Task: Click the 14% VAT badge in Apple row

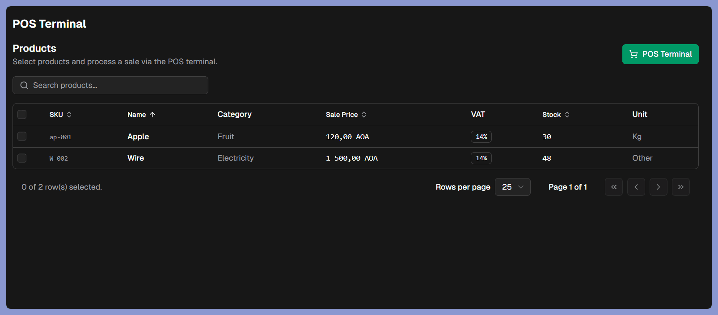Action: pyautogui.click(x=481, y=137)
